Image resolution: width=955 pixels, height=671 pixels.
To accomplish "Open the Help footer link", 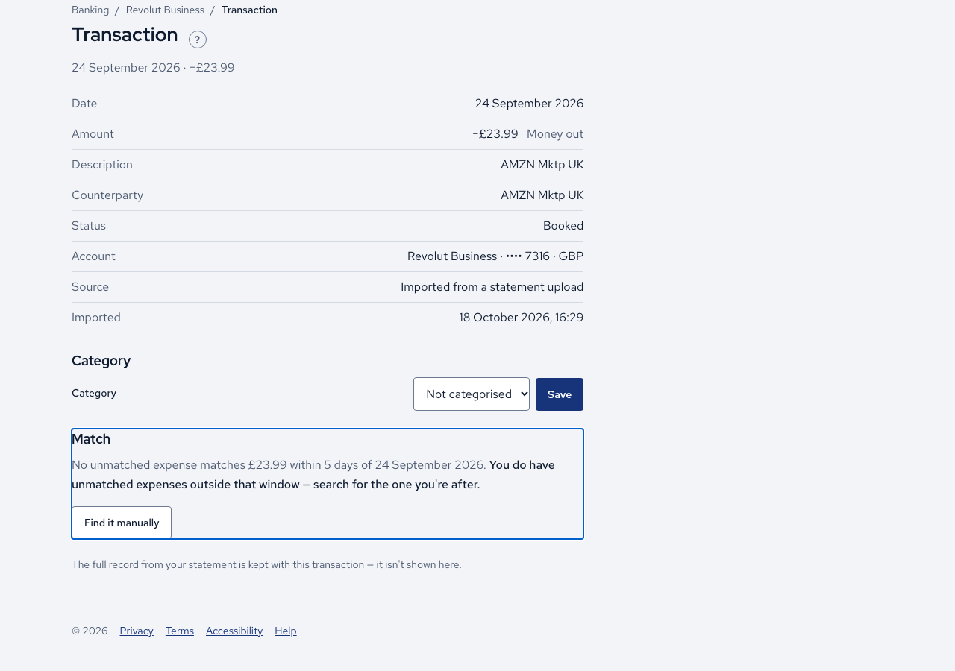I will pyautogui.click(x=286, y=631).
